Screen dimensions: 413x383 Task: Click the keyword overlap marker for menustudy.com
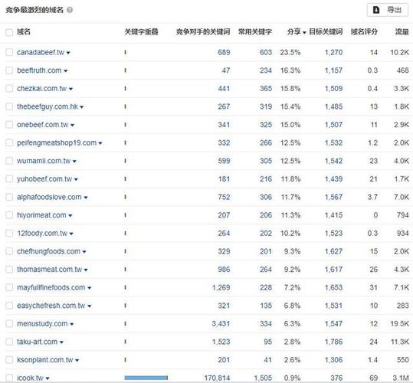[126, 323]
